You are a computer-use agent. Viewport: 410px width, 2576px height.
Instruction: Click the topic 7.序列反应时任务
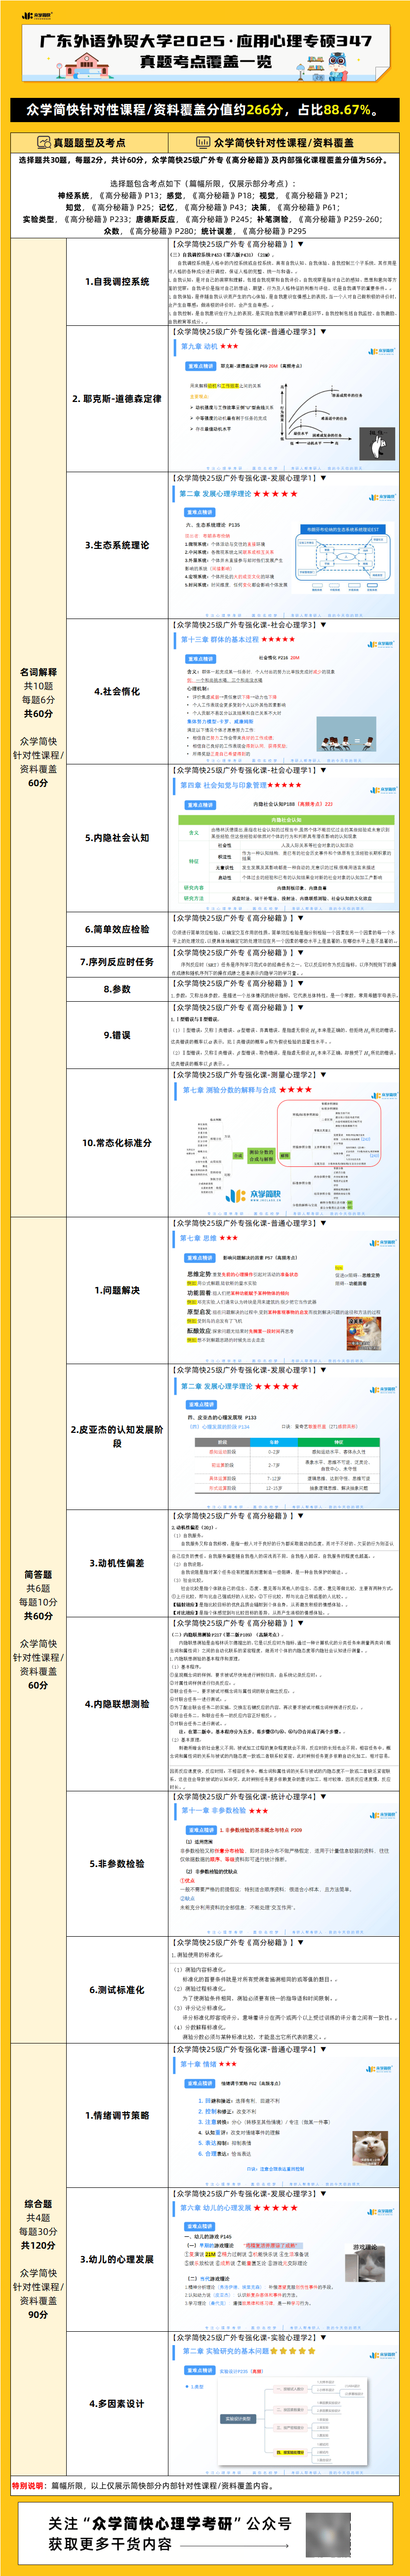(117, 962)
